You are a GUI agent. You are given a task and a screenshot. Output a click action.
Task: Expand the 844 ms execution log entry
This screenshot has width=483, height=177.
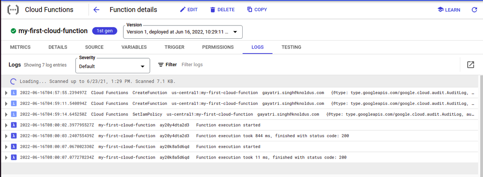click(6, 136)
